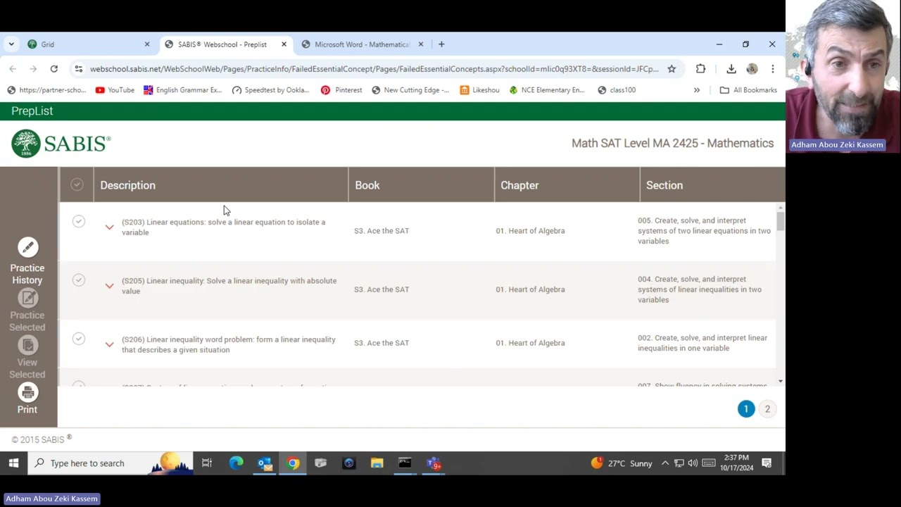Viewport: 901px width, 507px height.
Task: Expand the (S205) Linear inequality row
Action: tap(109, 286)
